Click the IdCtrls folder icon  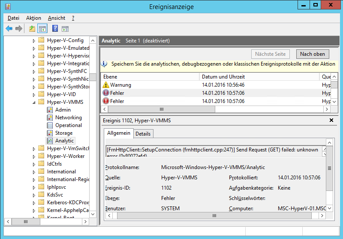[41, 164]
